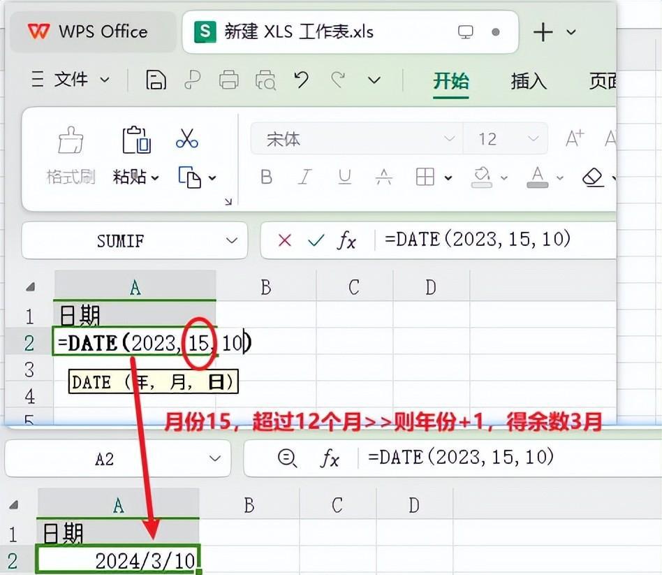Screen dimensions: 662x575
Task: Toggle Underline formatting
Action: point(345,177)
